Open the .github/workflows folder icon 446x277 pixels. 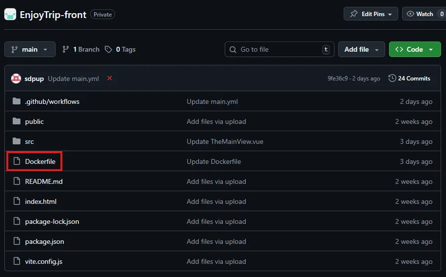pos(17,101)
